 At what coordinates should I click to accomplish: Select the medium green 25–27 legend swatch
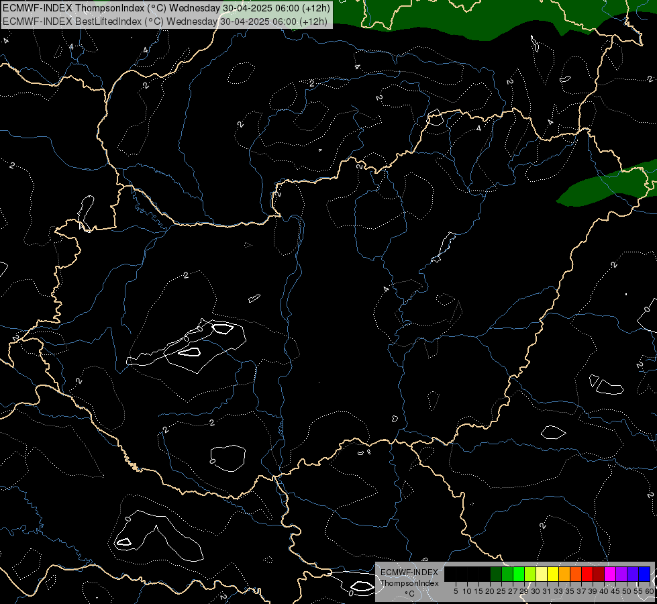[x=507, y=574]
